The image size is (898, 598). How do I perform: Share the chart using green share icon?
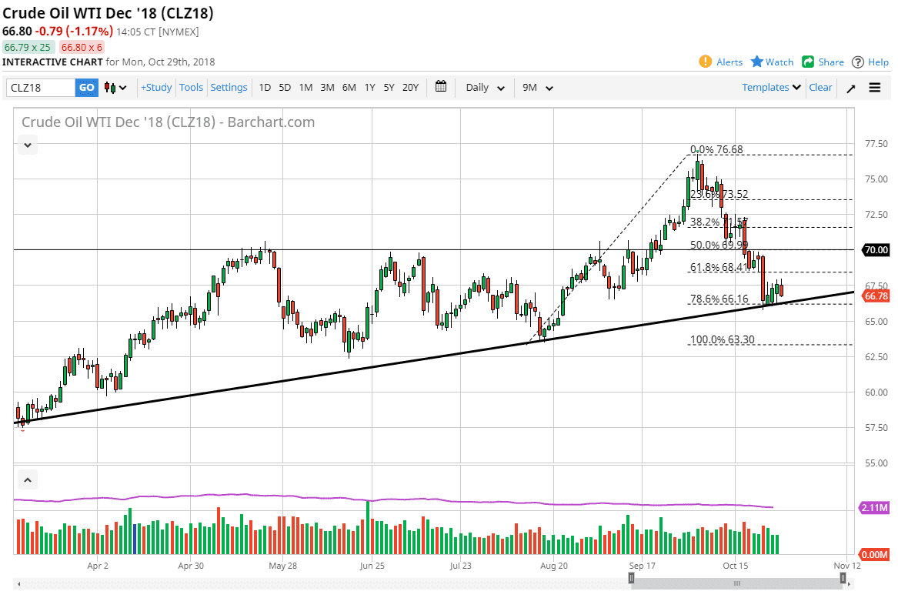coord(810,62)
